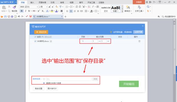177x102 pixels.
Task: Click the save directory path input field
Action: click(x=69, y=79)
